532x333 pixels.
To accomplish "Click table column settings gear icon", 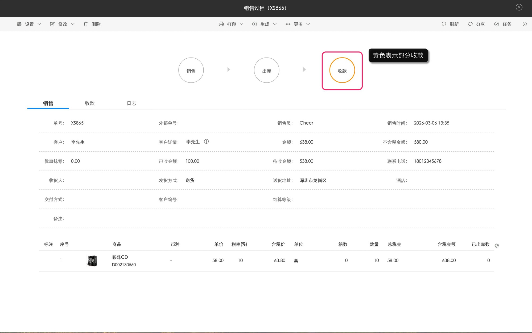I will point(497,246).
